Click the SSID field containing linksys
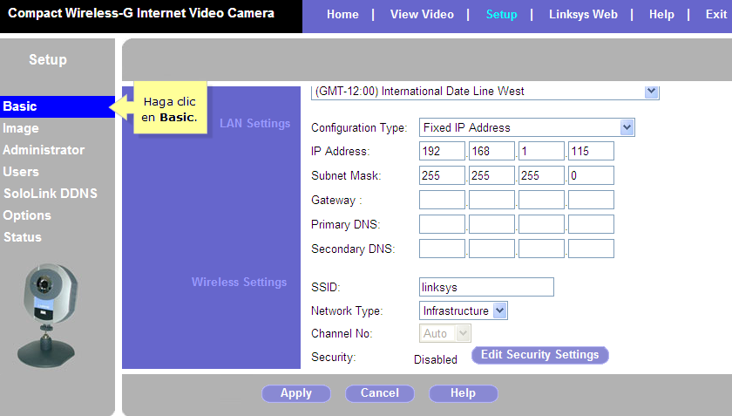 click(486, 287)
